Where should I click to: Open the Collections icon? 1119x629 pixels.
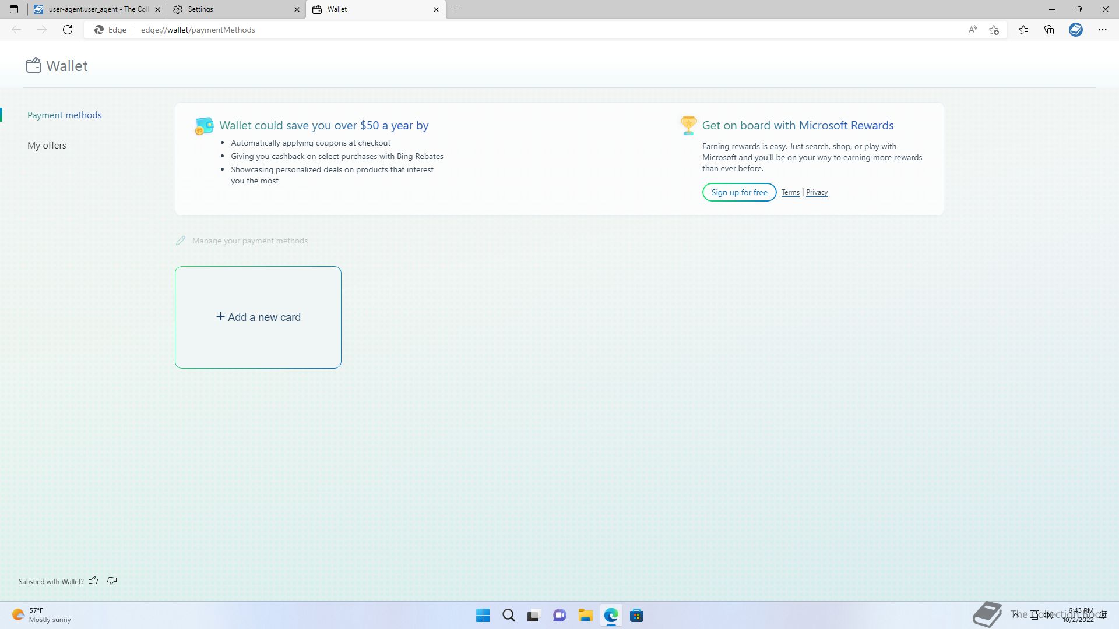pos(1049,30)
